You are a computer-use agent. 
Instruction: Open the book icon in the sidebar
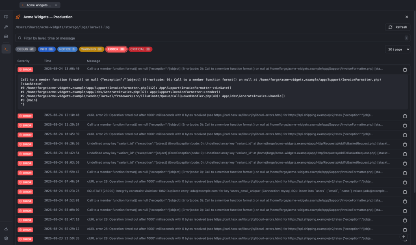6,17
